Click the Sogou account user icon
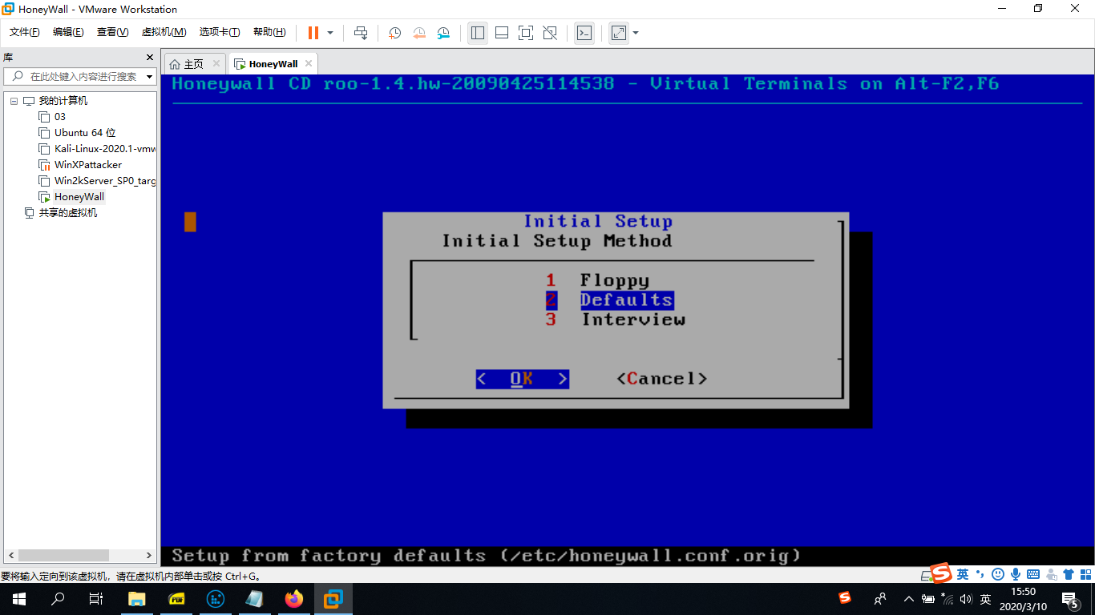The width and height of the screenshot is (1095, 615). (x=1051, y=574)
